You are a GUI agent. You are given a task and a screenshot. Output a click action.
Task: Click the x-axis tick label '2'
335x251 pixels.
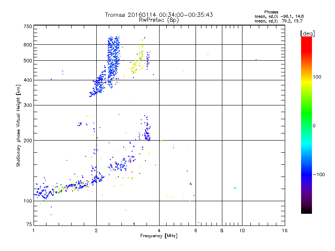(96, 231)
